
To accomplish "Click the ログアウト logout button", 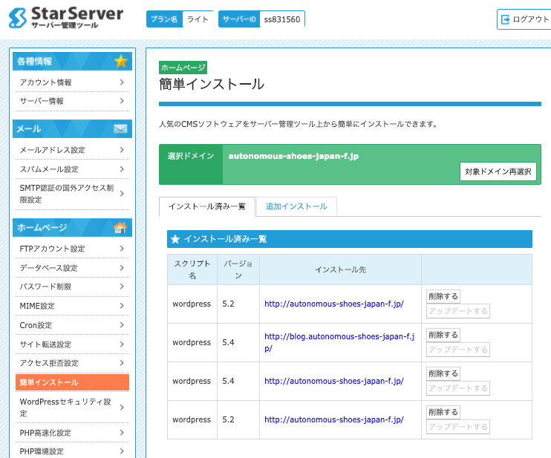I will tap(524, 19).
